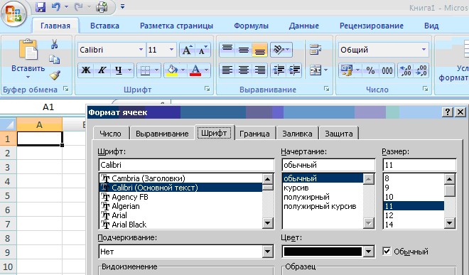
Task: Center text horizontally in cell
Action: click(244, 70)
